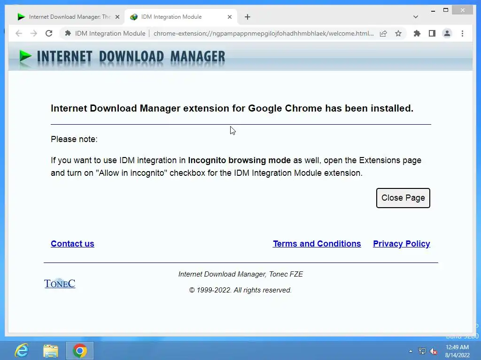Click the Internet Download Manager banner logo
This screenshot has width=481, height=360.
coord(122,58)
